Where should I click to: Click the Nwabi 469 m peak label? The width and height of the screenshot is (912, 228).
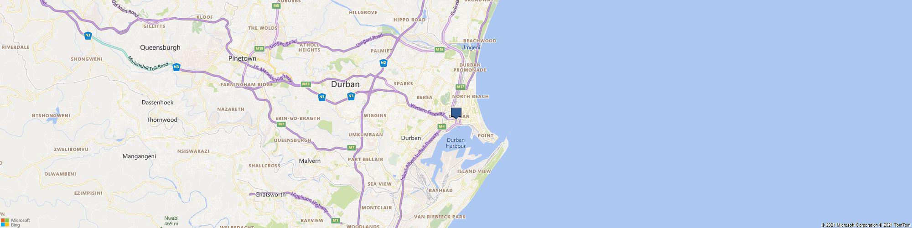[x=171, y=221]
